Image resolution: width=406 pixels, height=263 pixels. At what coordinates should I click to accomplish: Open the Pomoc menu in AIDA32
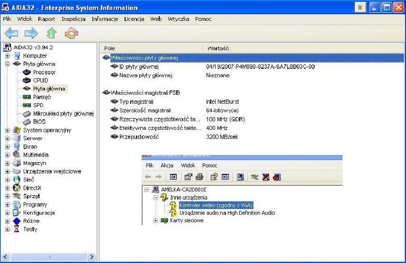(x=203, y=19)
